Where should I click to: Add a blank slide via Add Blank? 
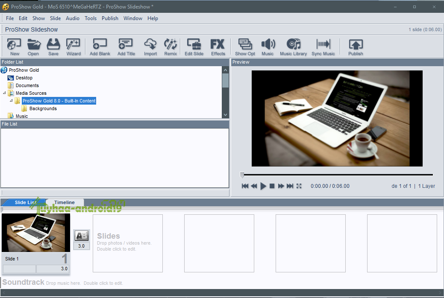[100, 47]
